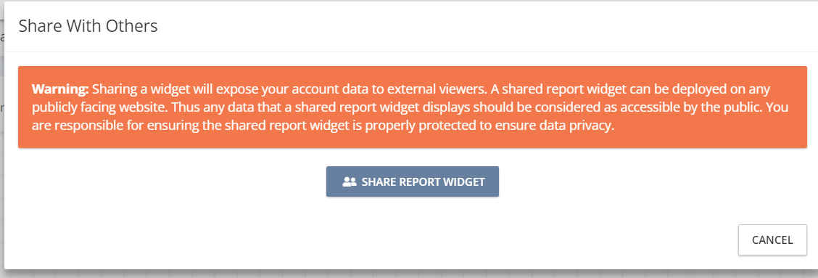Click the SHARE REPORT WIDGET button
Image resolution: width=818 pixels, height=278 pixels.
pos(412,182)
